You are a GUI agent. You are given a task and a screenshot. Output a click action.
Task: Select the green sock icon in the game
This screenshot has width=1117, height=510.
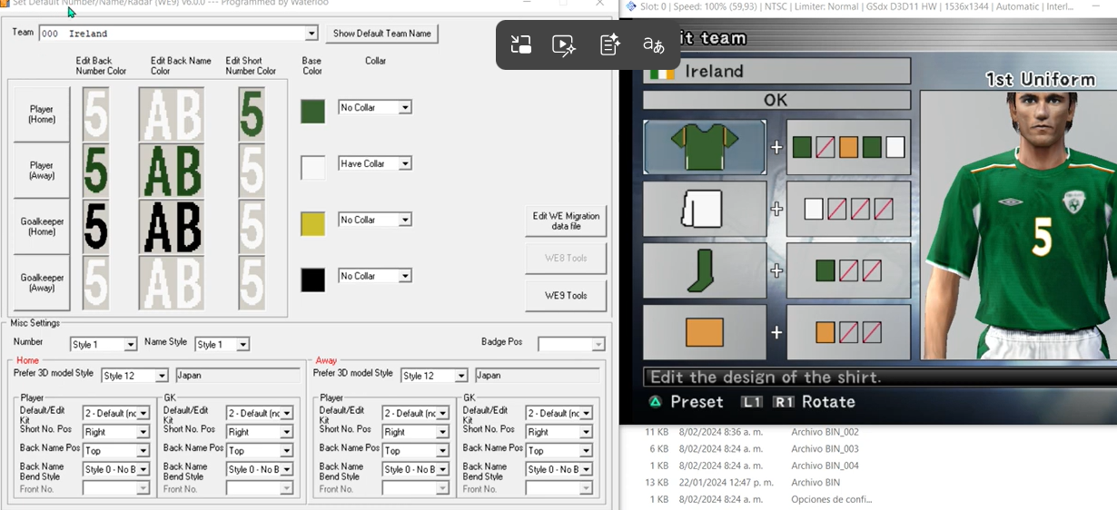[704, 270]
